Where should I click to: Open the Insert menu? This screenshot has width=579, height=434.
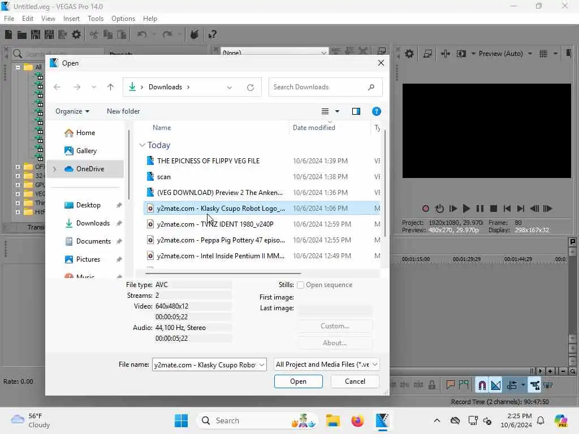coord(71,19)
